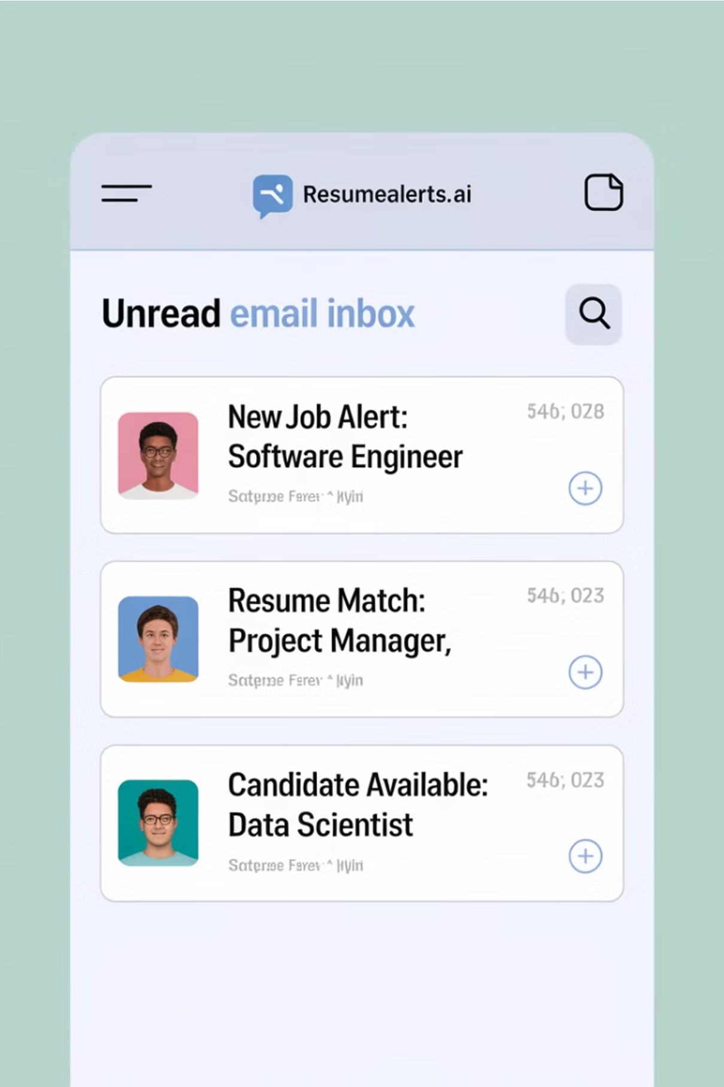
Task: Open the hamburger menu
Action: pos(126,193)
